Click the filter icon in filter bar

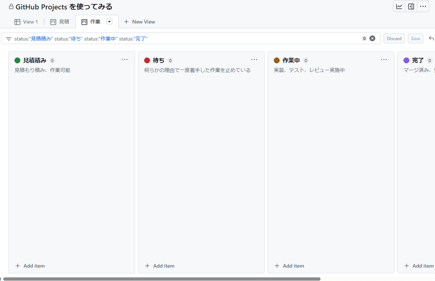[9, 39]
